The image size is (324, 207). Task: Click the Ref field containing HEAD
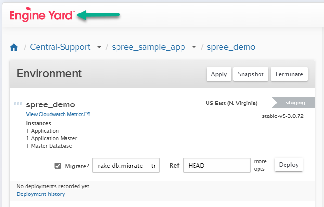point(217,165)
